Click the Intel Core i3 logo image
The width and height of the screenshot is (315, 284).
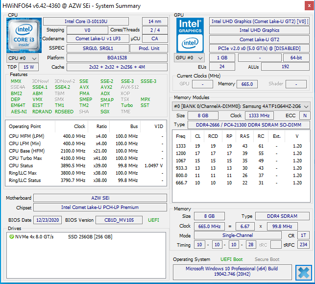click(x=24, y=35)
